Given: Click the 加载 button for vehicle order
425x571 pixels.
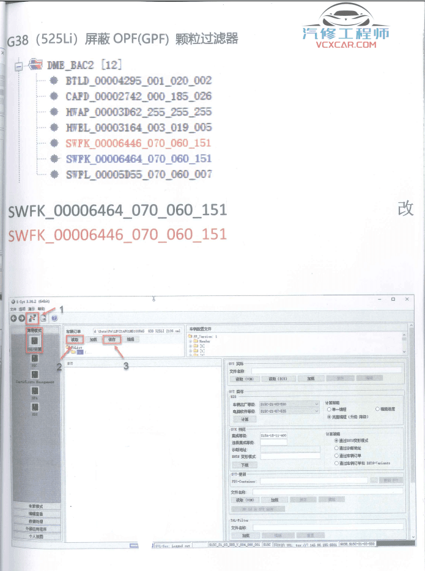Looking at the screenshot, I should 94,339.
